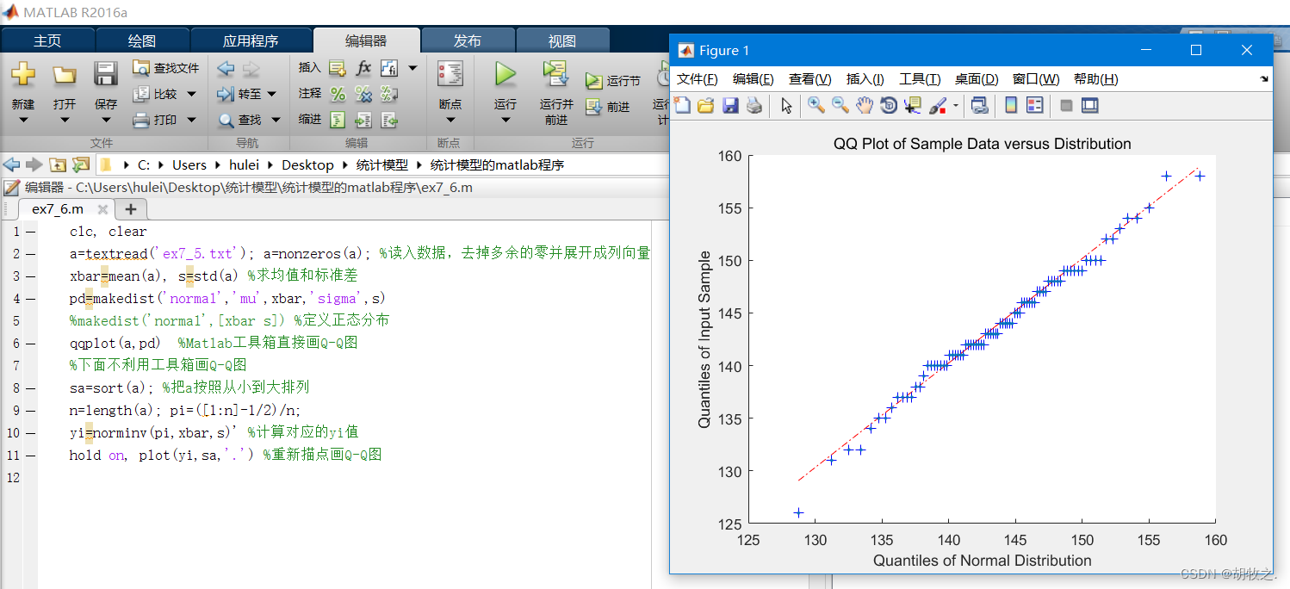This screenshot has width=1290, height=589.
Task: Click Link Plot icon in Figure 1
Action: (979, 105)
